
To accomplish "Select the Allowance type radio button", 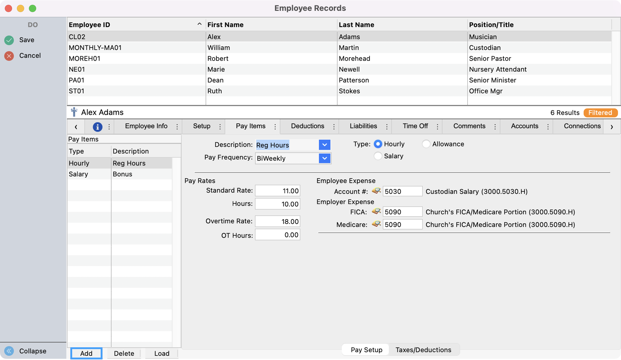I will coord(426,144).
